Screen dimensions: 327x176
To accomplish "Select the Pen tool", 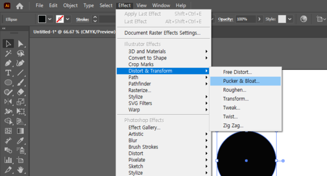I will (8, 63).
